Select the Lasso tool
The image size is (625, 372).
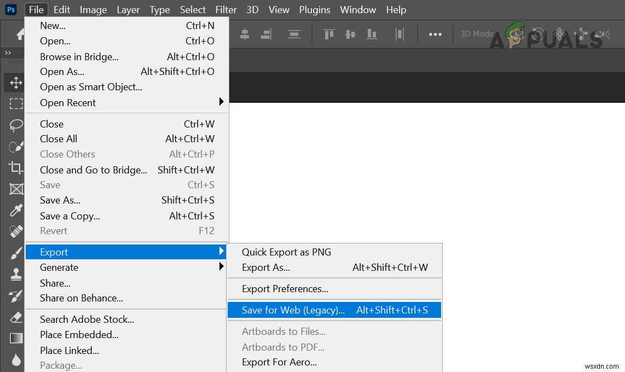(x=16, y=125)
